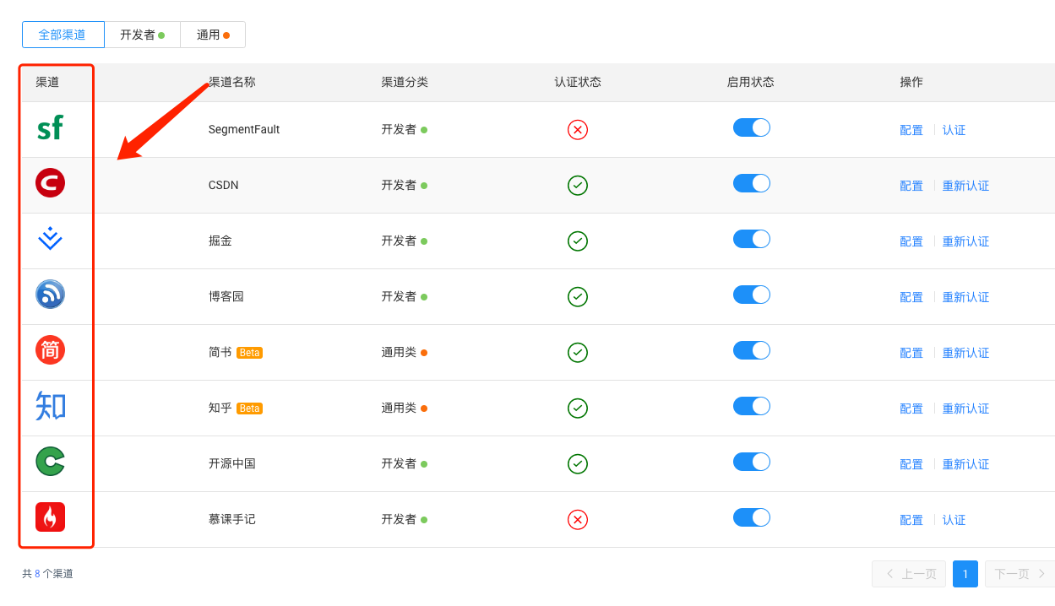The height and width of the screenshot is (606, 1055).
Task: Click the 共 8 个渠道 total count
Action: tap(48, 574)
